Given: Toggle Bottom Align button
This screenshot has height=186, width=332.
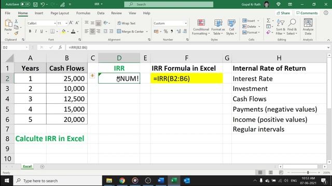Looking at the screenshot, I should (98, 23).
